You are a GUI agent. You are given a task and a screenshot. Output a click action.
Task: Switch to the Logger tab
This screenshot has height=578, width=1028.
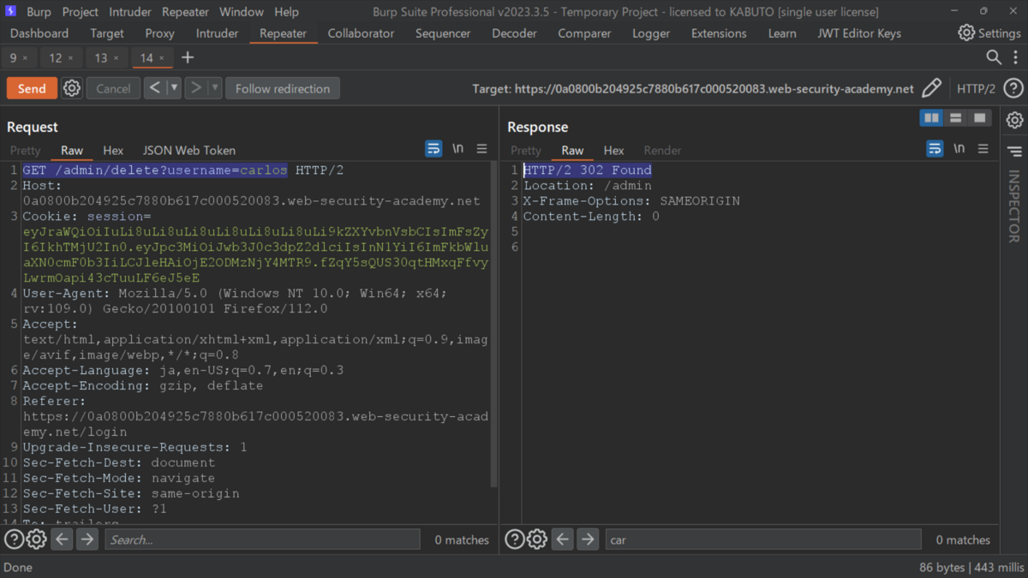tap(651, 33)
